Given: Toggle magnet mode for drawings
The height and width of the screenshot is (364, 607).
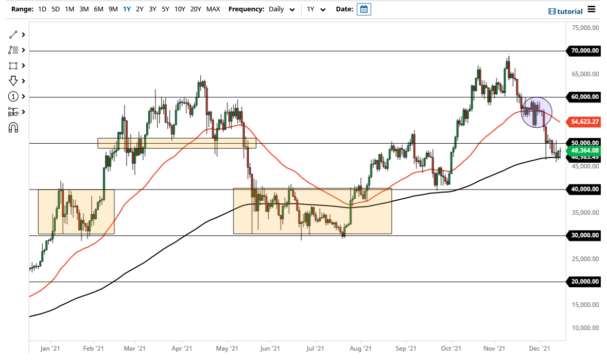Looking at the screenshot, I should [14, 127].
